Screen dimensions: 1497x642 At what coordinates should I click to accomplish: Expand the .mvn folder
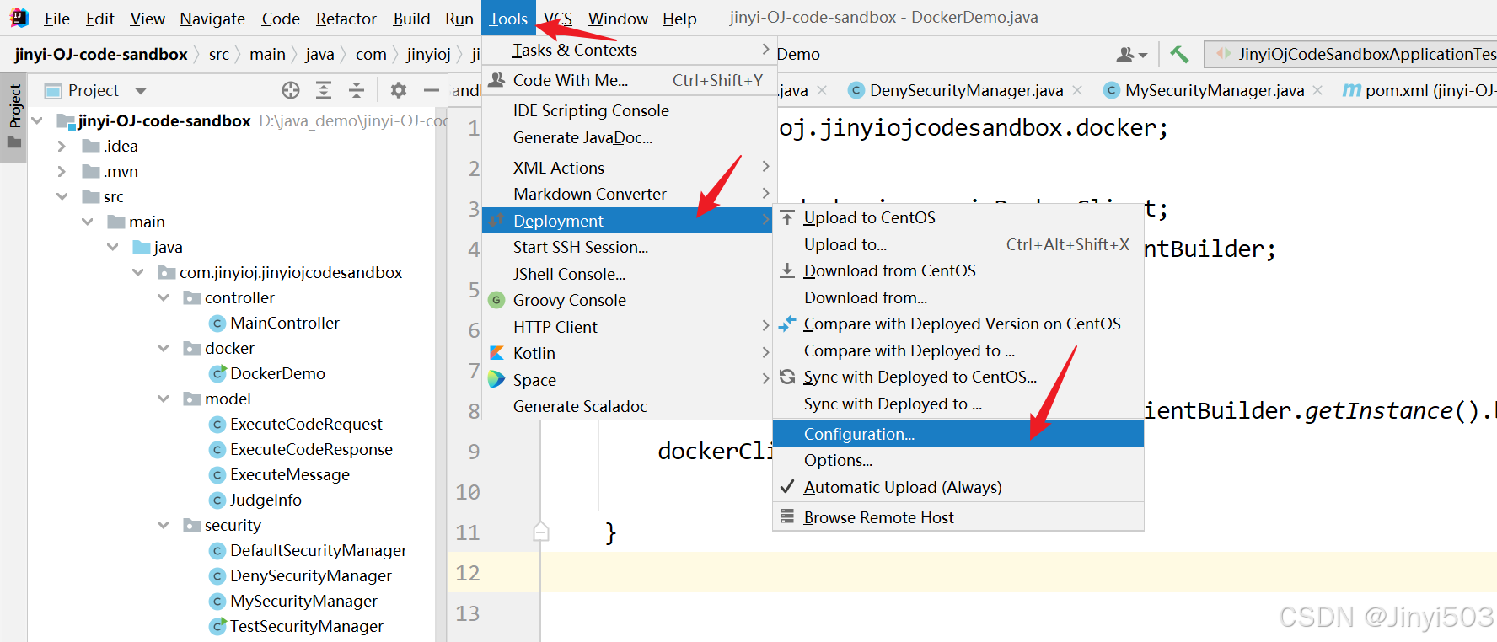point(62,171)
